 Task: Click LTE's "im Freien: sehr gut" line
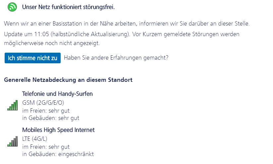pos(46,146)
